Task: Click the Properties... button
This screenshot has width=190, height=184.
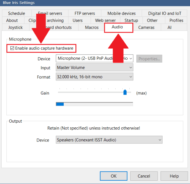Action: coord(149,59)
